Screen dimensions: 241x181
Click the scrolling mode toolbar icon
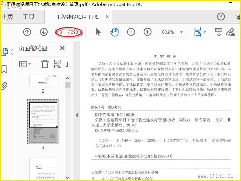point(219,32)
